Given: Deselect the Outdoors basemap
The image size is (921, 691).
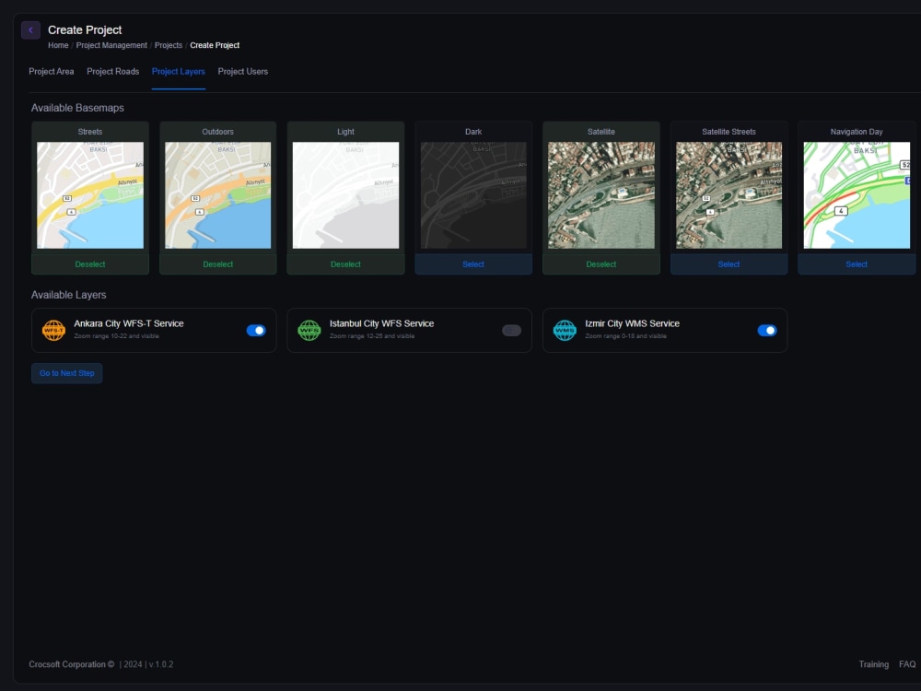Looking at the screenshot, I should coord(218,264).
